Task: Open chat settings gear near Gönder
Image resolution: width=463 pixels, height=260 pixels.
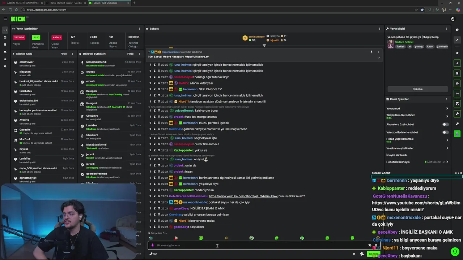Action: coord(354,254)
